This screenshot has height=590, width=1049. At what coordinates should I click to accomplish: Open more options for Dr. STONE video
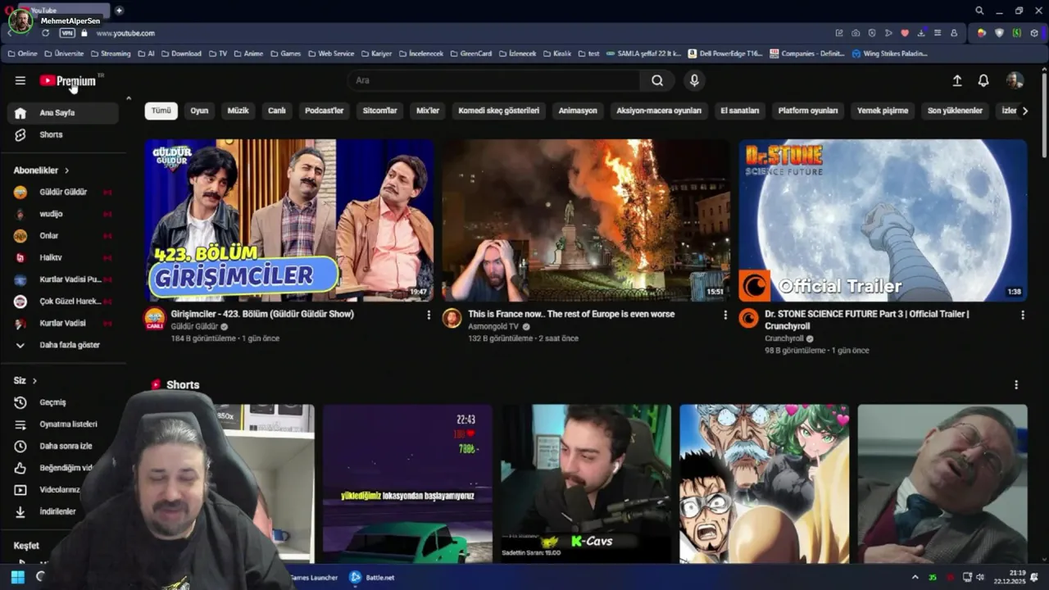(1022, 315)
